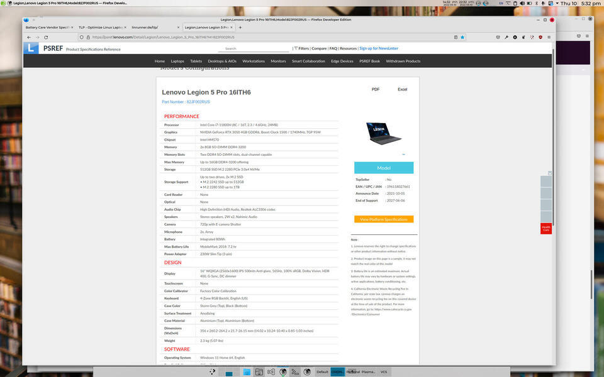The width and height of the screenshot is (604, 377).
Task: Close the Battery Care Vendor Specific tab
Action: point(72,27)
